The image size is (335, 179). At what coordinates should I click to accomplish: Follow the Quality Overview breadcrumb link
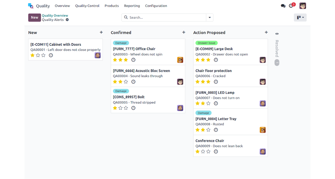click(x=55, y=15)
